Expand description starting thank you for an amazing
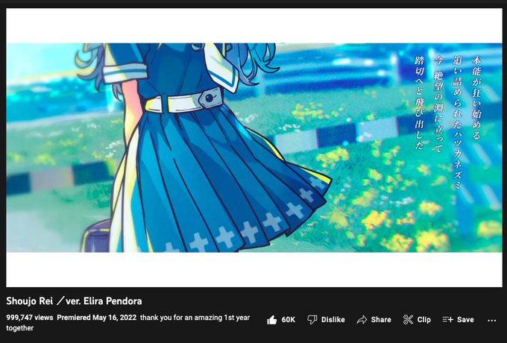Screen dimensions: 507x343 pos(128,323)
